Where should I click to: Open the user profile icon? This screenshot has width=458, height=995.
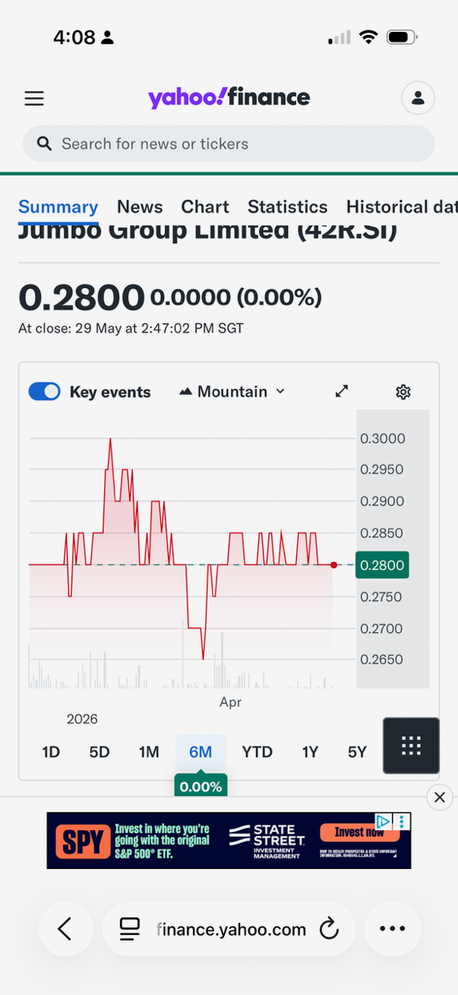pos(418,98)
